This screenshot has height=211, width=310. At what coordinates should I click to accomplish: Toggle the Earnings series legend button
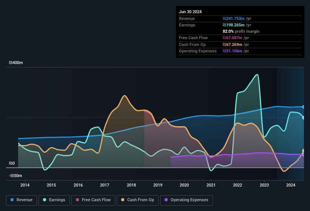pos(54,200)
